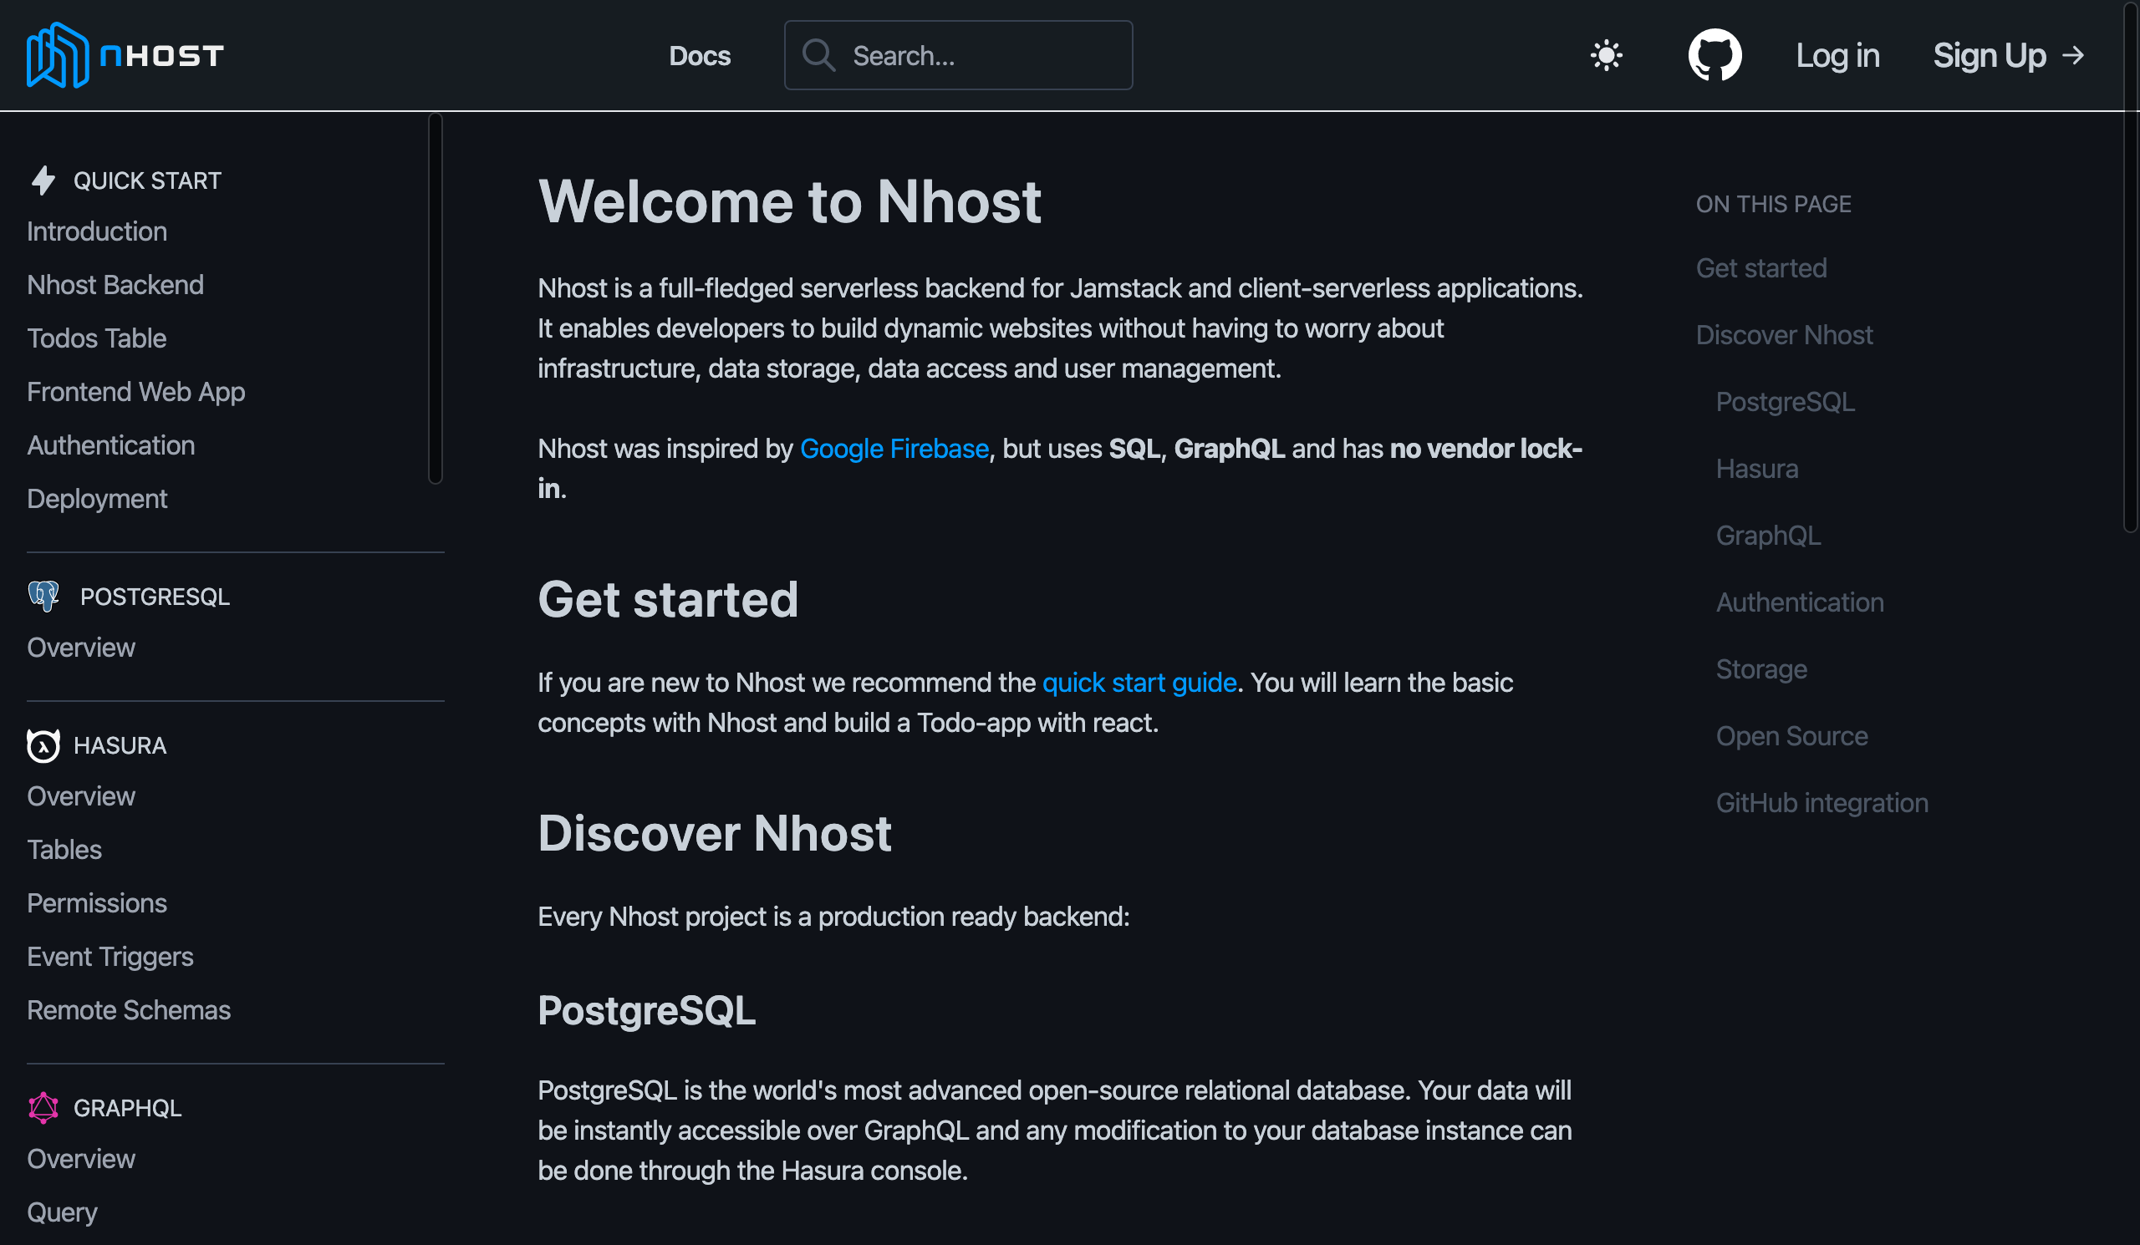Open the Docs menu item
The image size is (2140, 1245).
[699, 56]
